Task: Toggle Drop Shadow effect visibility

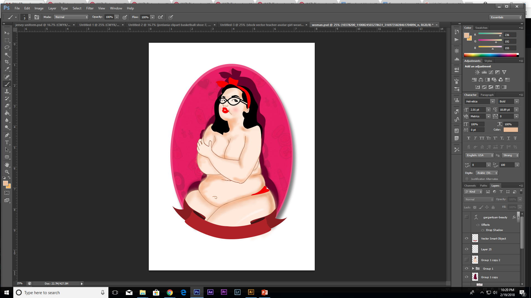Action: [x=483, y=230]
